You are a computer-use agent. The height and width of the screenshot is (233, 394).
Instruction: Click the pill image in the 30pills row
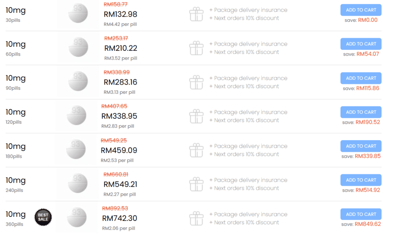pyautogui.click(x=78, y=13)
